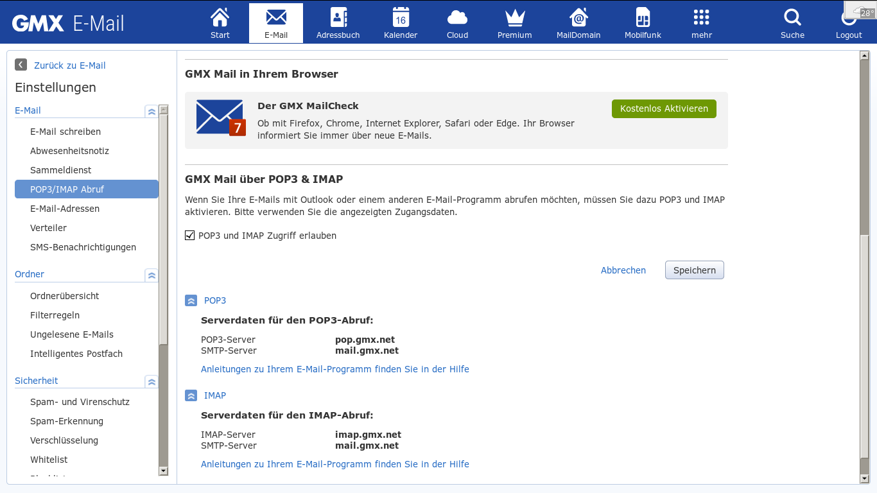Open the help link under IMAP server data
Image resolution: width=877 pixels, height=493 pixels.
coord(335,464)
